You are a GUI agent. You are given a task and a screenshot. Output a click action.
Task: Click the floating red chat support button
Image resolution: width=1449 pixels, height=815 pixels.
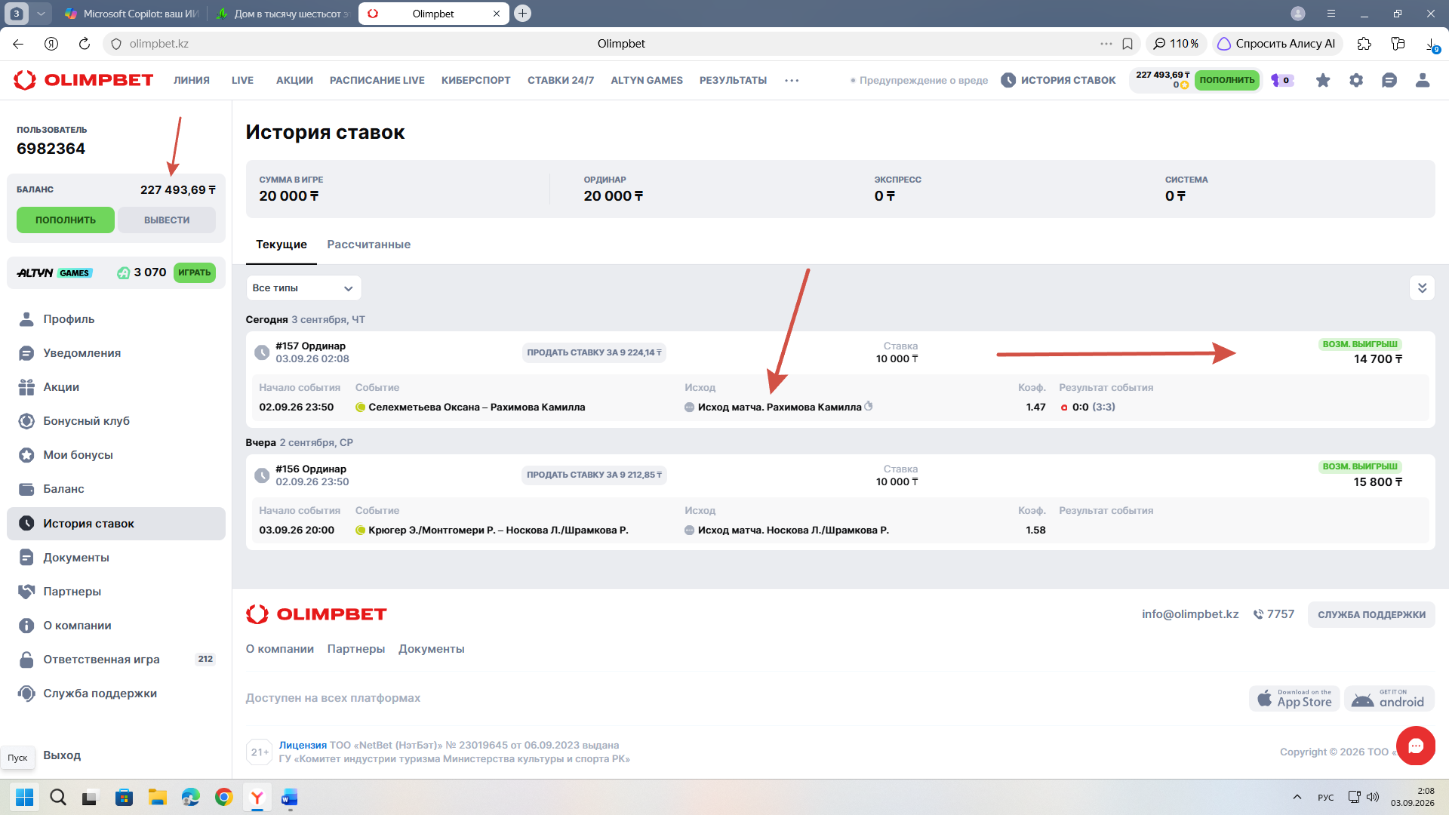(1416, 746)
